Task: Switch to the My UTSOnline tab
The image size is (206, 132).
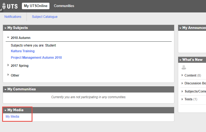Action: 36,6
